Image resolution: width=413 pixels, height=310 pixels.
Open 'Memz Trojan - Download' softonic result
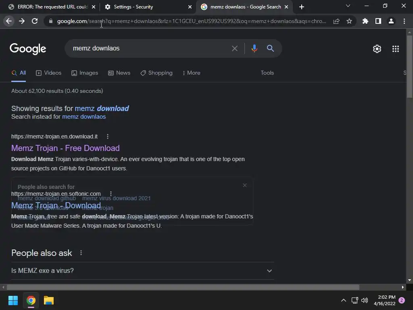coord(56,205)
